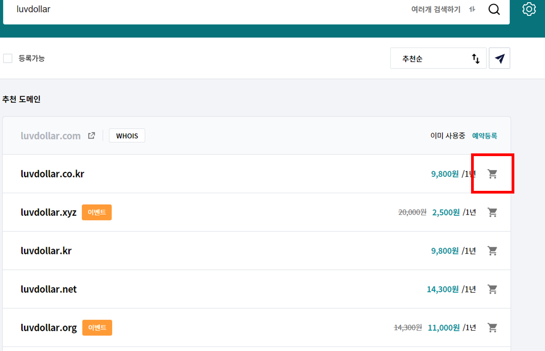Viewport: 545px width, 351px height.
Task: Select the luvdollar.net domain name
Action: pyautogui.click(x=49, y=289)
